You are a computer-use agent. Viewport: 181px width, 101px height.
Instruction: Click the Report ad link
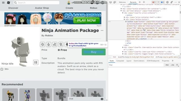(x=99, y=26)
